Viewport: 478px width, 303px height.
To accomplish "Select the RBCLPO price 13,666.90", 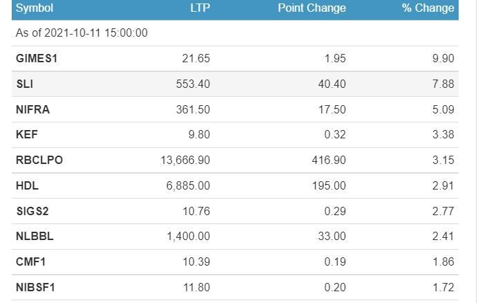I will pyautogui.click(x=185, y=160).
